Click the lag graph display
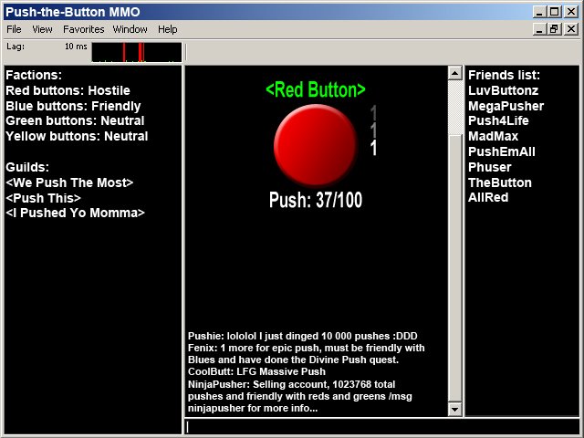Viewport: 584px width, 438px height. point(137,52)
